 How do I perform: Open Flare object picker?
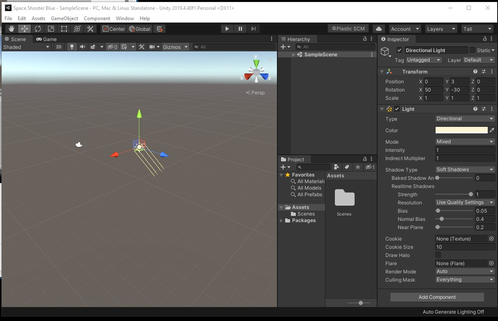(491, 263)
